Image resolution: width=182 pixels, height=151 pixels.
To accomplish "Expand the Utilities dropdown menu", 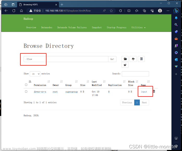I will pyautogui.click(x=138, y=27).
